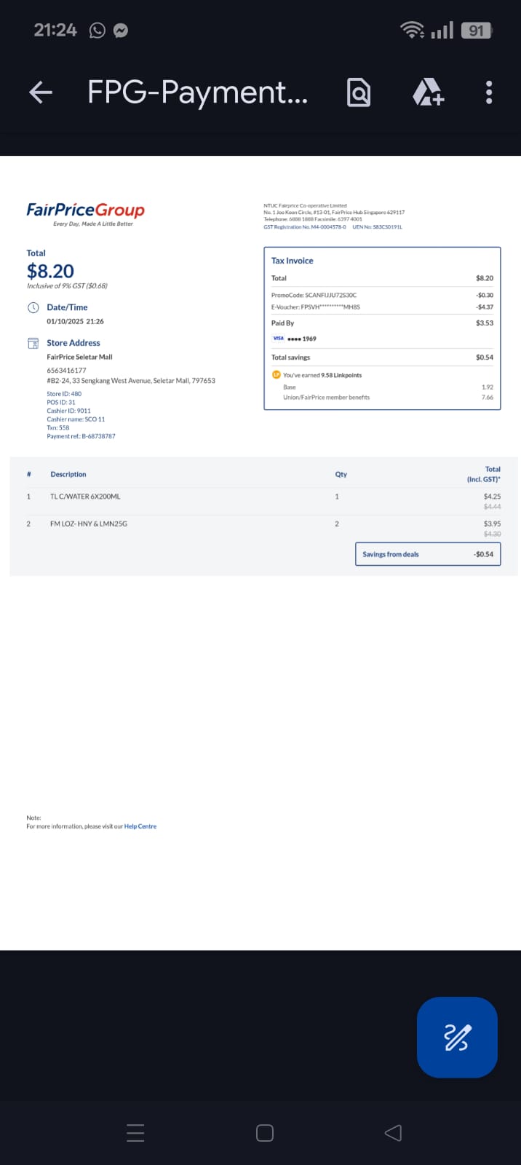Open the three-dot overflow menu

pos(489,92)
